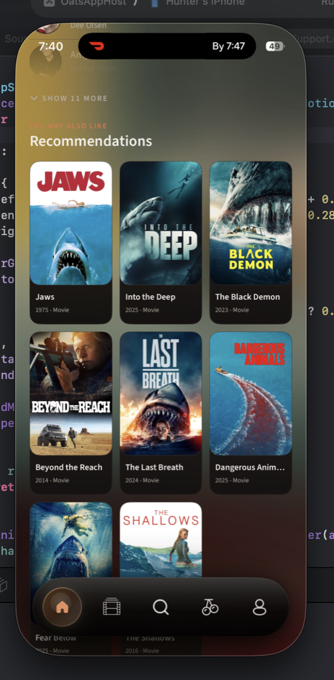Image resolution: width=334 pixels, height=680 pixels.
Task: Open the Jaws movie poster
Action: pyautogui.click(x=71, y=223)
